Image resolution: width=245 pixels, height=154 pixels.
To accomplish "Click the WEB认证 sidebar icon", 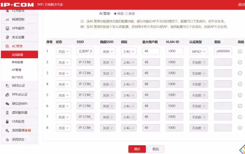I will [x=7, y=86].
